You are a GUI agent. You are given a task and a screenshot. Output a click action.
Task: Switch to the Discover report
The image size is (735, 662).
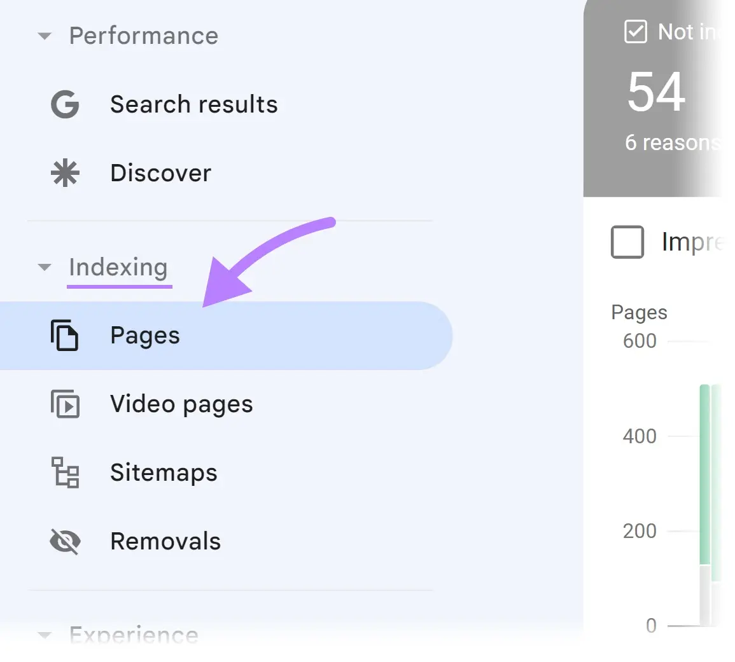160,172
